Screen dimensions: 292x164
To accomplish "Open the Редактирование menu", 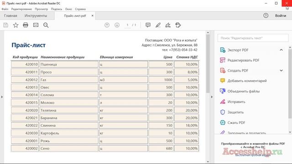I will click(21, 9).
